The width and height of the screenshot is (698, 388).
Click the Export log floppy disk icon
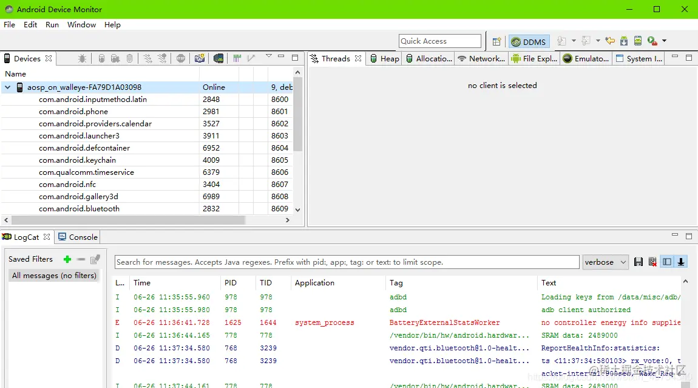click(x=639, y=262)
